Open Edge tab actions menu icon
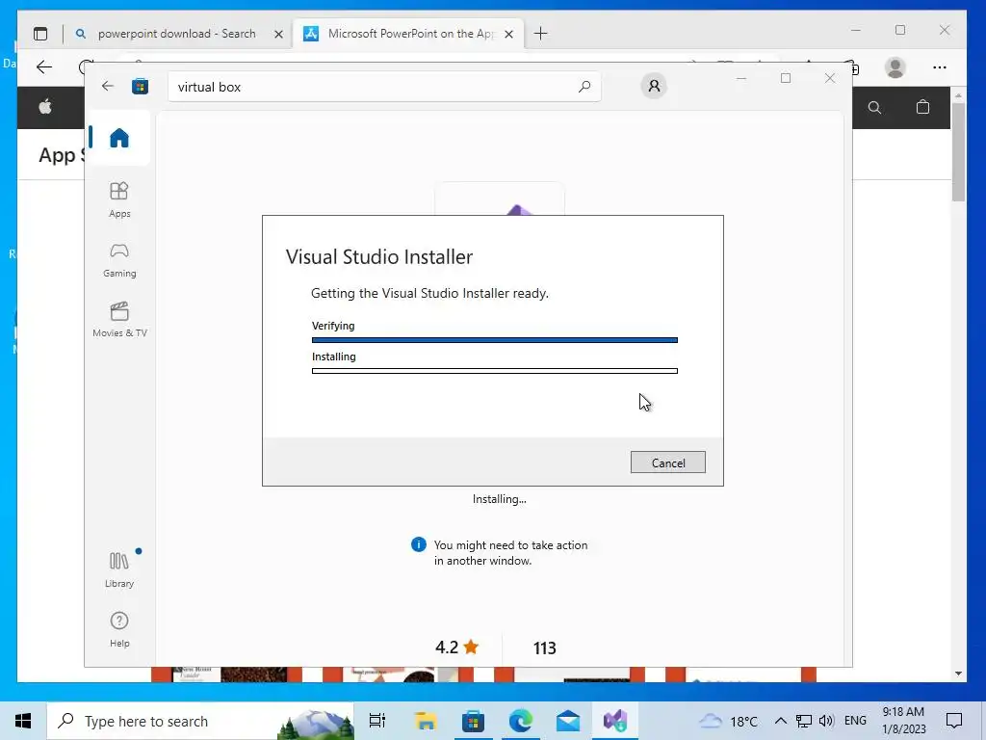Image resolution: width=986 pixels, height=740 pixels. (40, 34)
